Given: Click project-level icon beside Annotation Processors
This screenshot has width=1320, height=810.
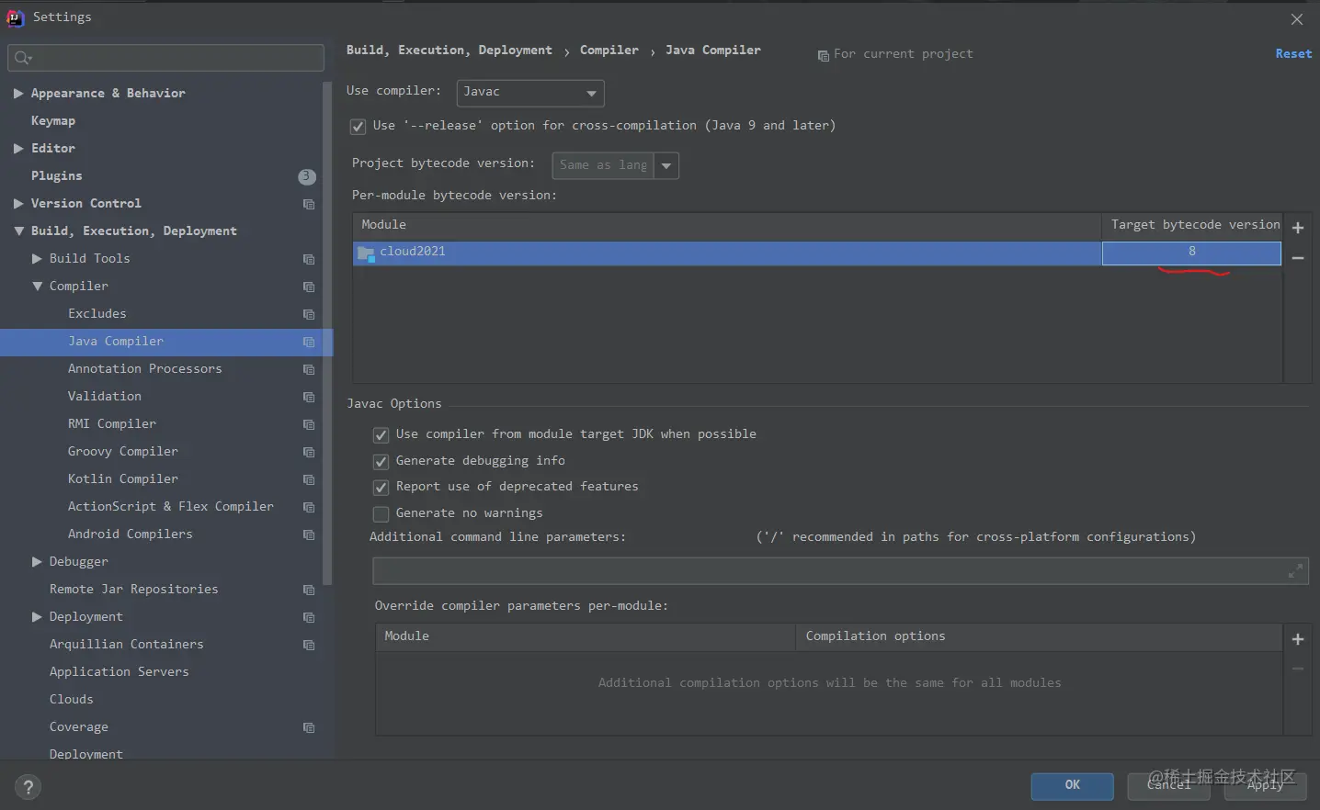Looking at the screenshot, I should point(309,369).
